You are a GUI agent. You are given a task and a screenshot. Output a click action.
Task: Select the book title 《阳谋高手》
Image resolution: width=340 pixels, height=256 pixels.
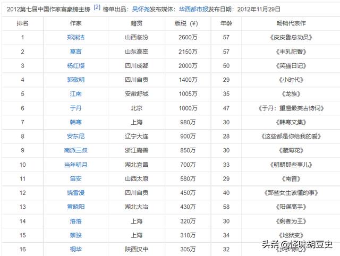(x=291, y=207)
